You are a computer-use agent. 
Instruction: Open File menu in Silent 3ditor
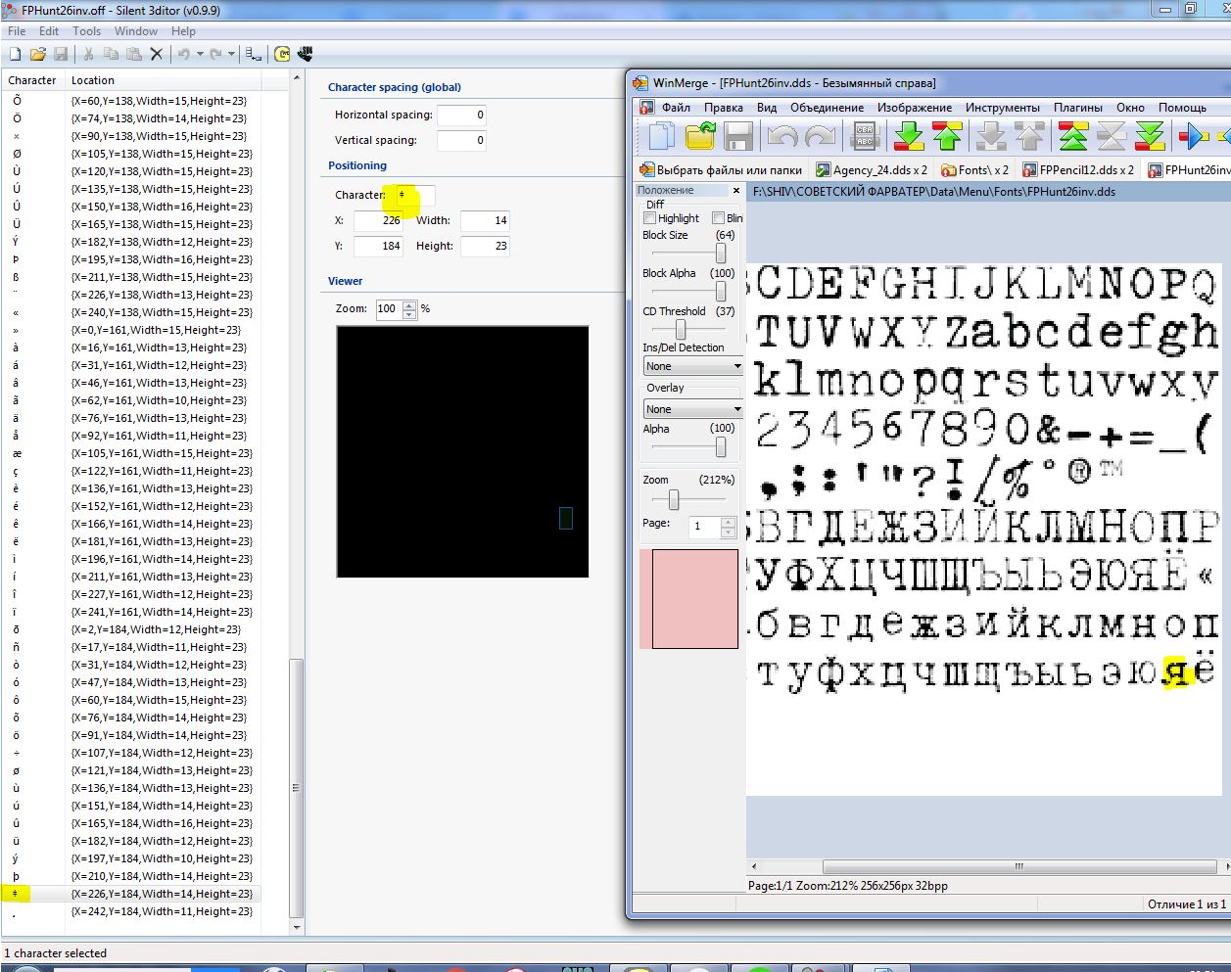17,31
